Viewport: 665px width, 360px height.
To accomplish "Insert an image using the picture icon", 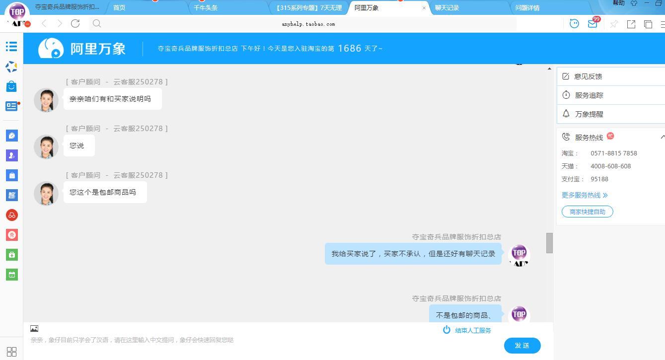I will [34, 329].
